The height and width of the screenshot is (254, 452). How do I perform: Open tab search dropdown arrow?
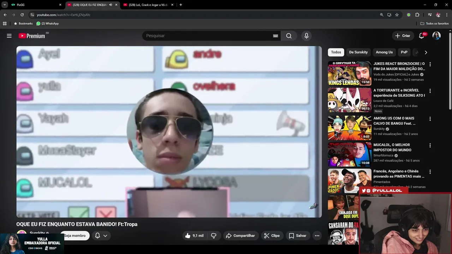[5, 5]
